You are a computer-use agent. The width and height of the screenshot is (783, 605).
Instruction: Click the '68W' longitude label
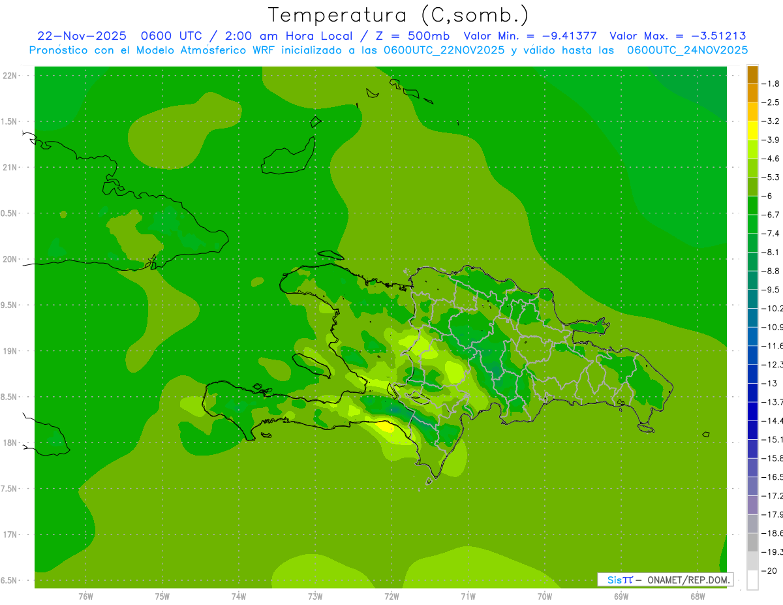tap(698, 596)
